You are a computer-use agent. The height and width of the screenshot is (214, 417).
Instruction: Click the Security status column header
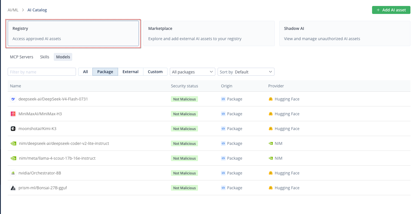point(185,86)
